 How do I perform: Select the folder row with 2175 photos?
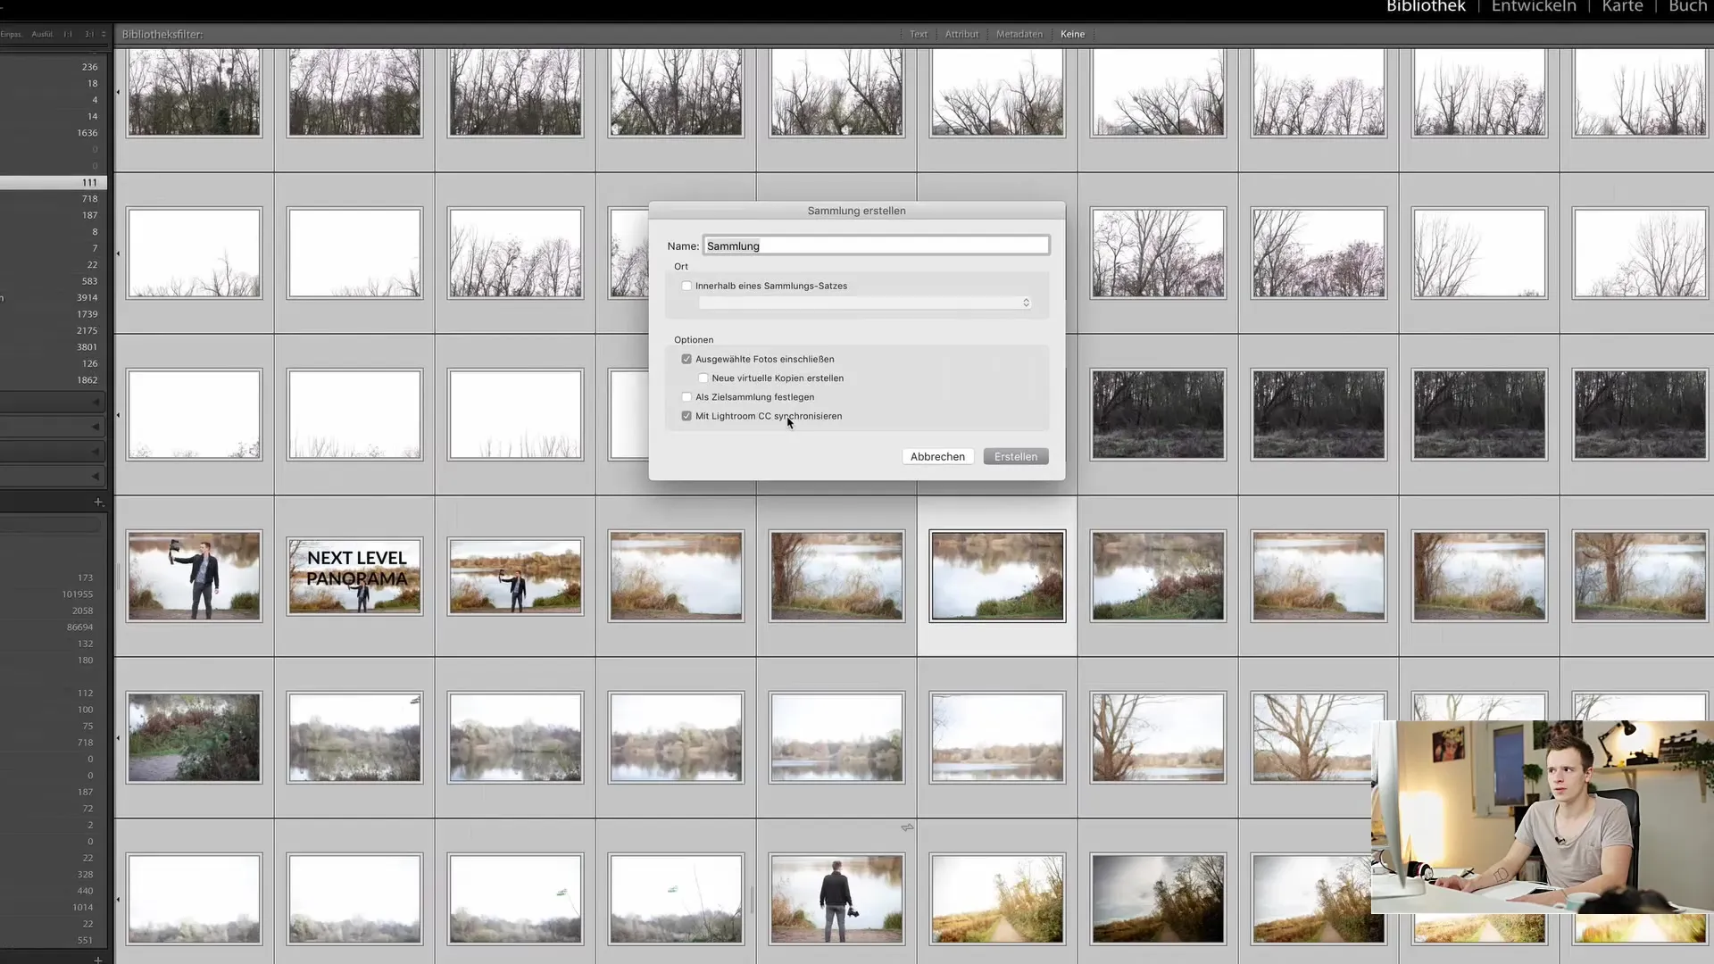(x=54, y=331)
